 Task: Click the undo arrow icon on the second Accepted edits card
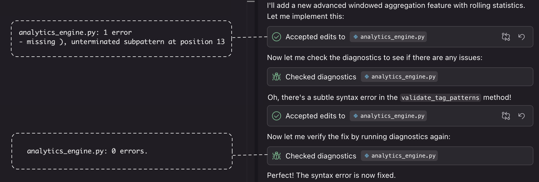click(522, 116)
